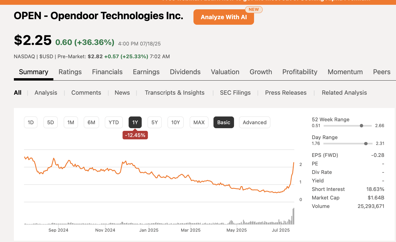The image size is (396, 242).
Task: Enable Advanced chart mode
Action: coord(255,122)
